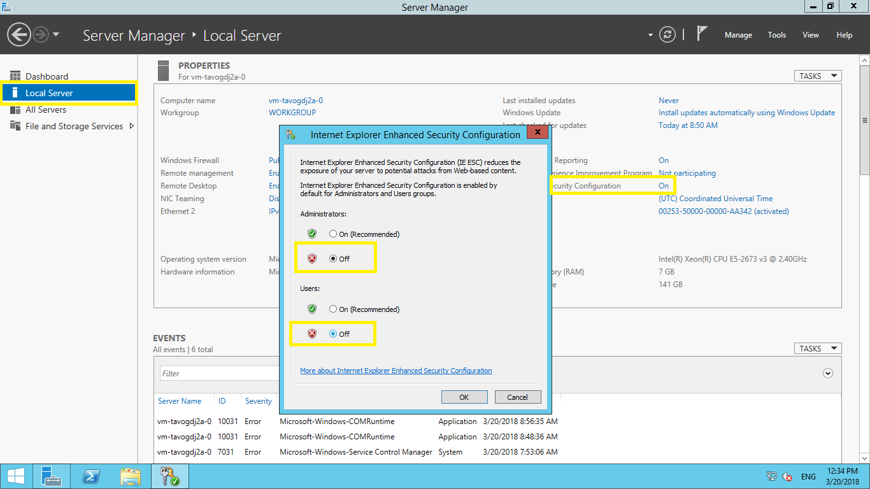The width and height of the screenshot is (870, 489).
Task: Click the muted volume tray icon
Action: 788,476
